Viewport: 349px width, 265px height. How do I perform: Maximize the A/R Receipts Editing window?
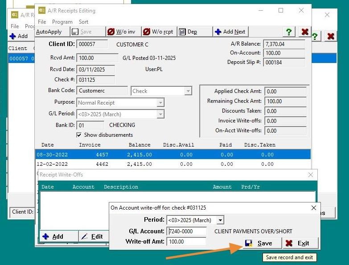tap(281, 10)
